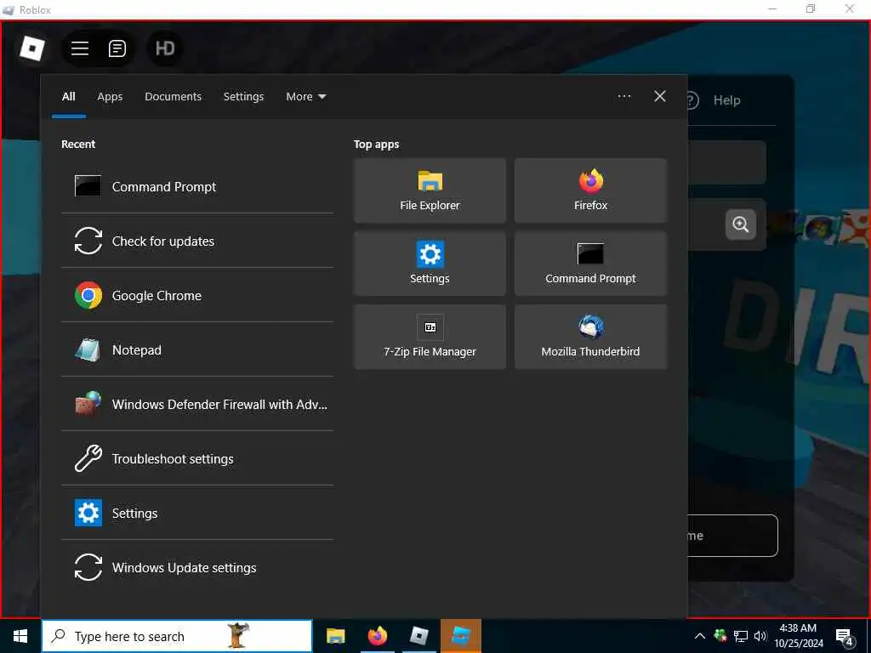
Task: Switch to the Documents search tab
Action: [x=174, y=97]
